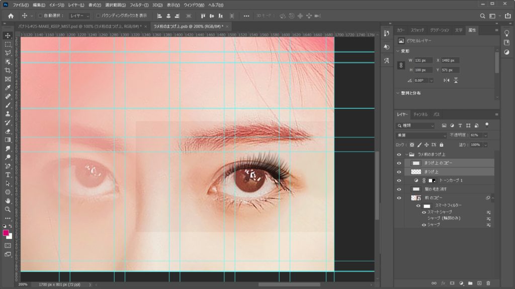Hide the 前 のコピー layer
The height and width of the screenshot is (289, 515).
pos(399,198)
